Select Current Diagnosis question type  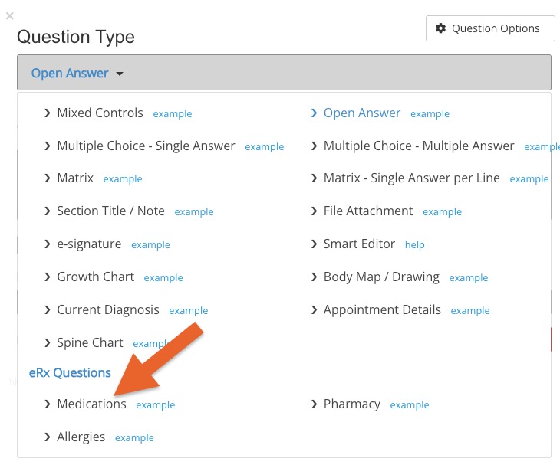click(108, 309)
